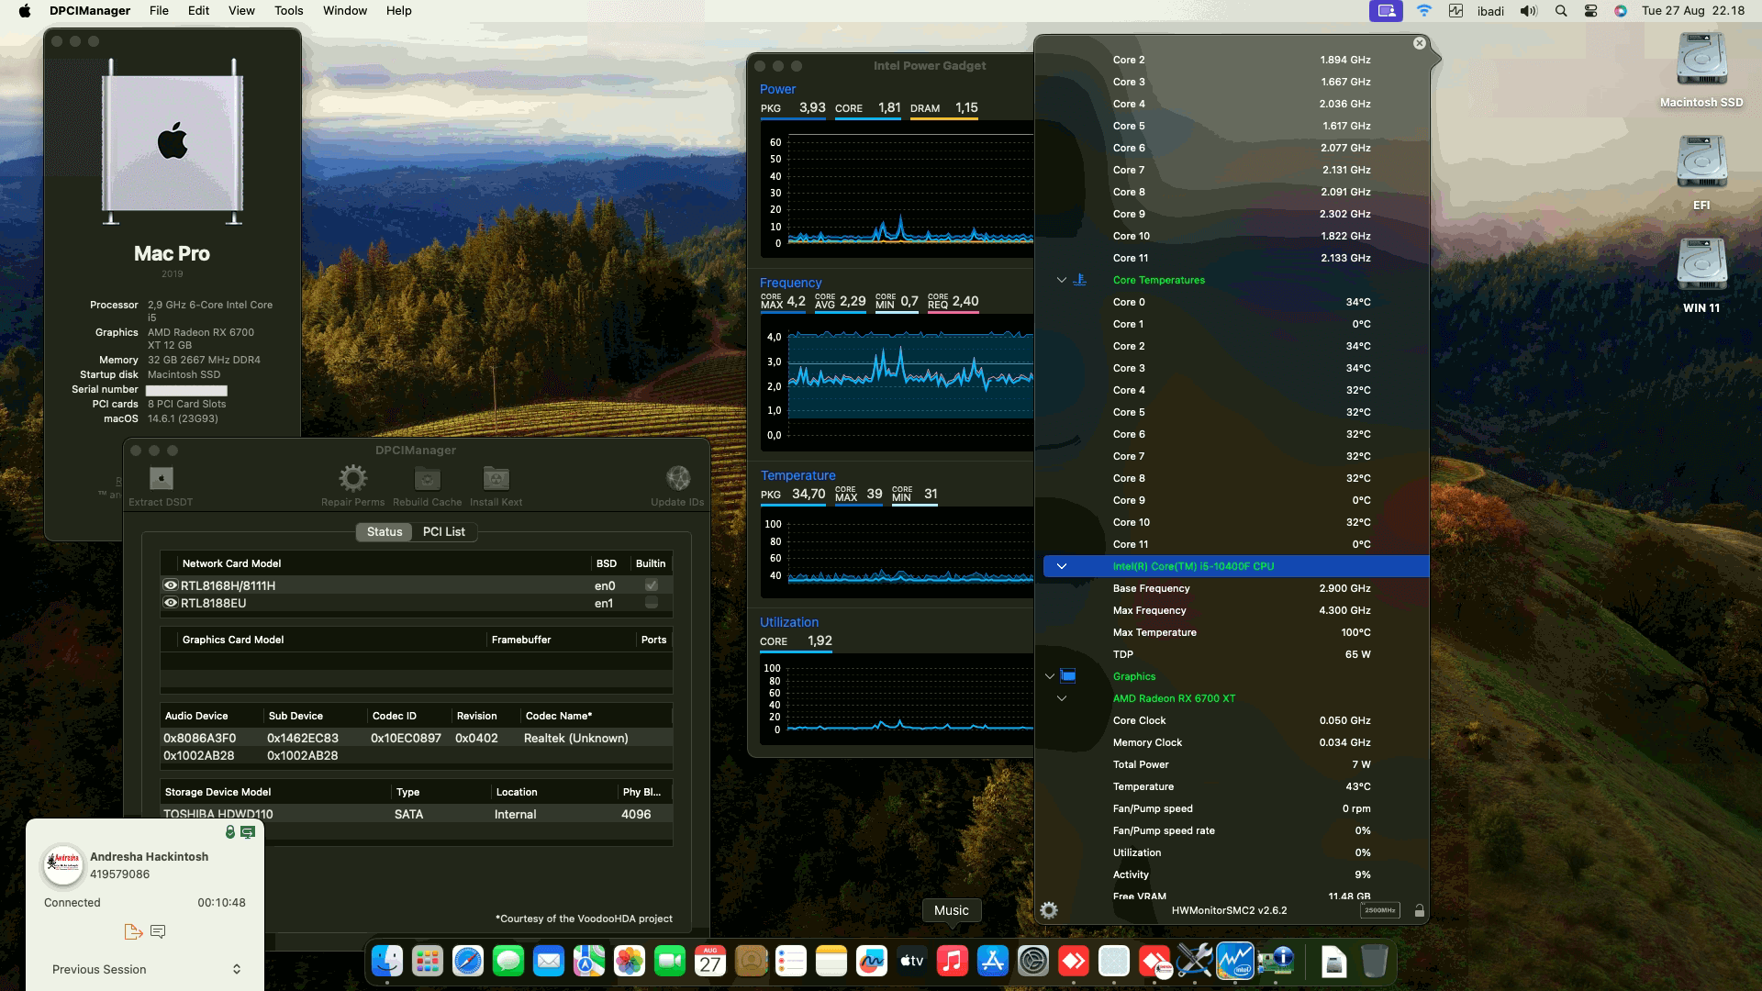Toggle Builtin checkbox for RTL8168H/8111H

tap(652, 585)
